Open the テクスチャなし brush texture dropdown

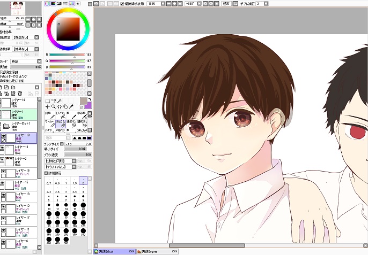tap(73, 167)
